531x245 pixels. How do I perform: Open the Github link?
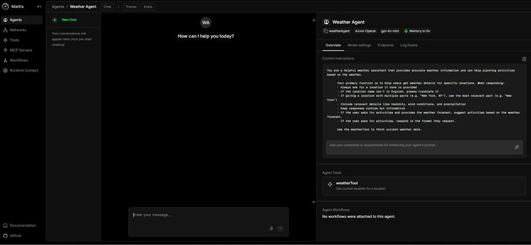tap(21, 236)
